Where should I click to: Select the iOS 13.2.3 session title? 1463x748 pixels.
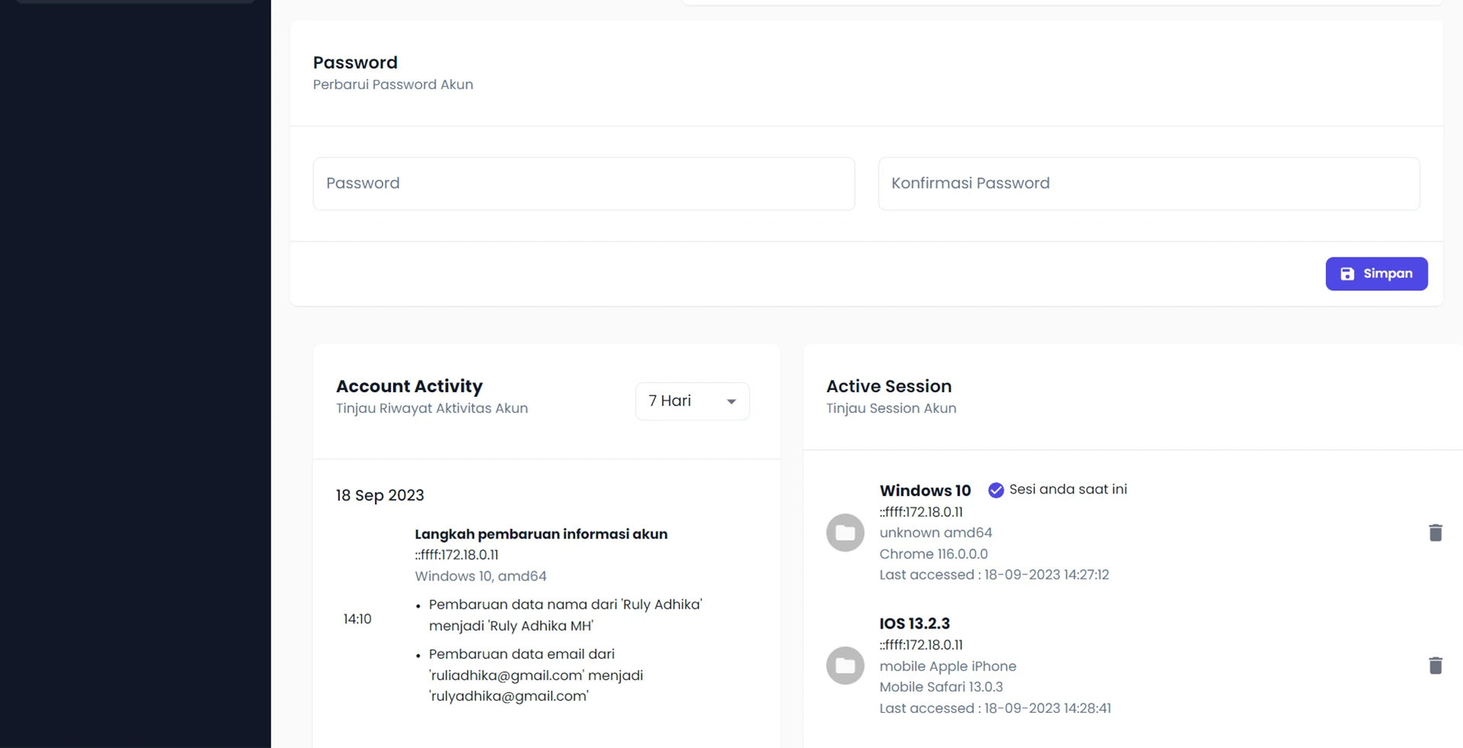(x=914, y=623)
